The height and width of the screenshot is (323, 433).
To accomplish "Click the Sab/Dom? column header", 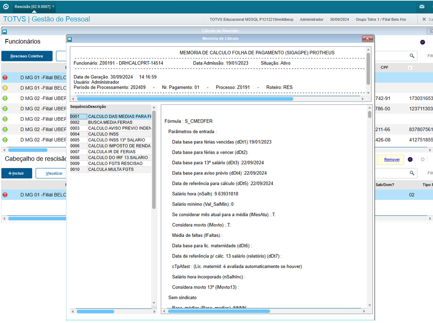I will pyautogui.click(x=384, y=185).
